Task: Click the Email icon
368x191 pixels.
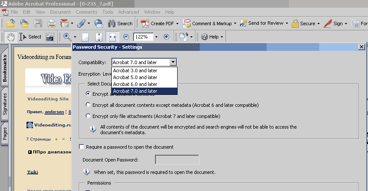Action: tap(99, 24)
